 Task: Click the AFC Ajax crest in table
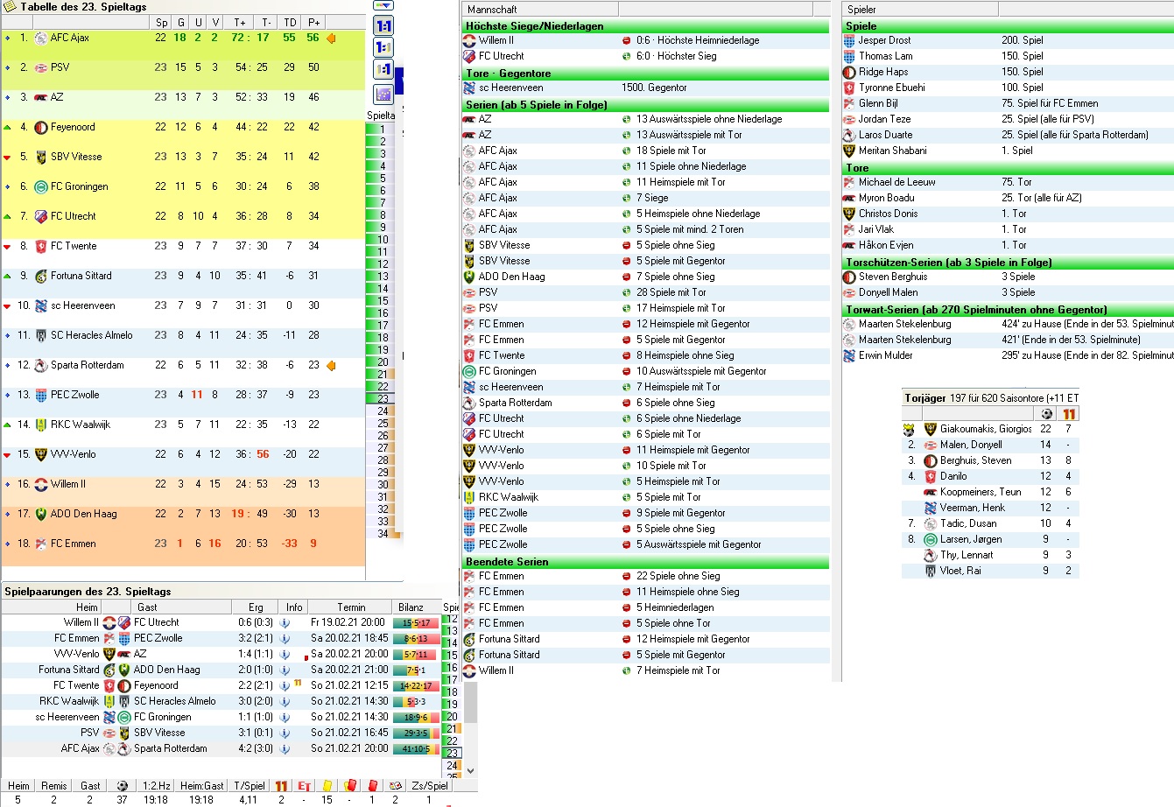pos(40,39)
